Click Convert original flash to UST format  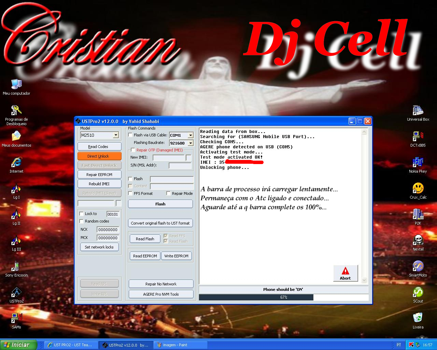160,223
